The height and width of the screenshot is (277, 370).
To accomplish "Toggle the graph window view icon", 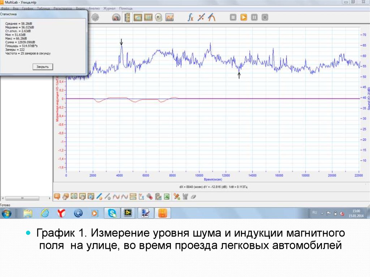I will (x=138, y=17).
